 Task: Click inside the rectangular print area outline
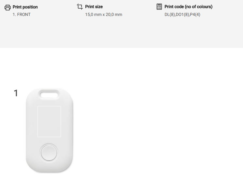tap(49, 121)
